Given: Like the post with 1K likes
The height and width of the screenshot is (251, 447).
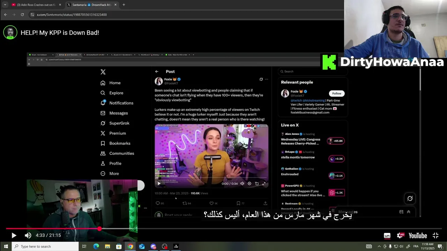Looking at the screenshot, I should 211,203.
